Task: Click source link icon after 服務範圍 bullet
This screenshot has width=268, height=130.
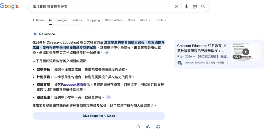Action: [x=109, y=97]
